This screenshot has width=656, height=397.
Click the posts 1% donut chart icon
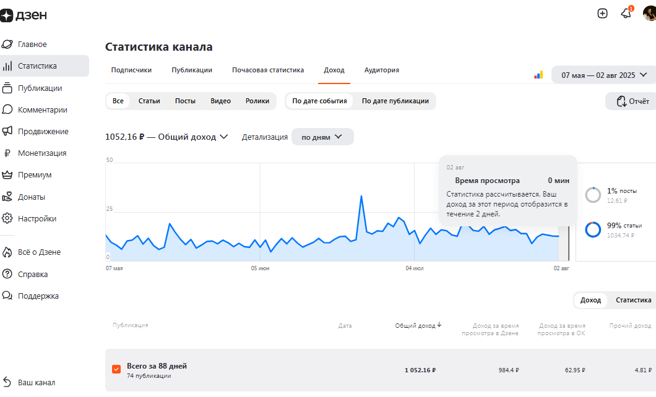593,195
